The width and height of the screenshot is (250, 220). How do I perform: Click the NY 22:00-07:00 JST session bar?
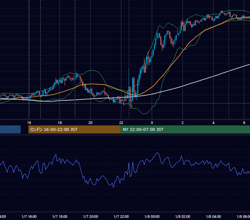click(185, 129)
